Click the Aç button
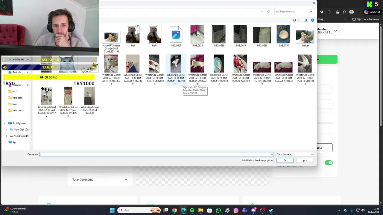The image size is (383, 215). [285, 160]
